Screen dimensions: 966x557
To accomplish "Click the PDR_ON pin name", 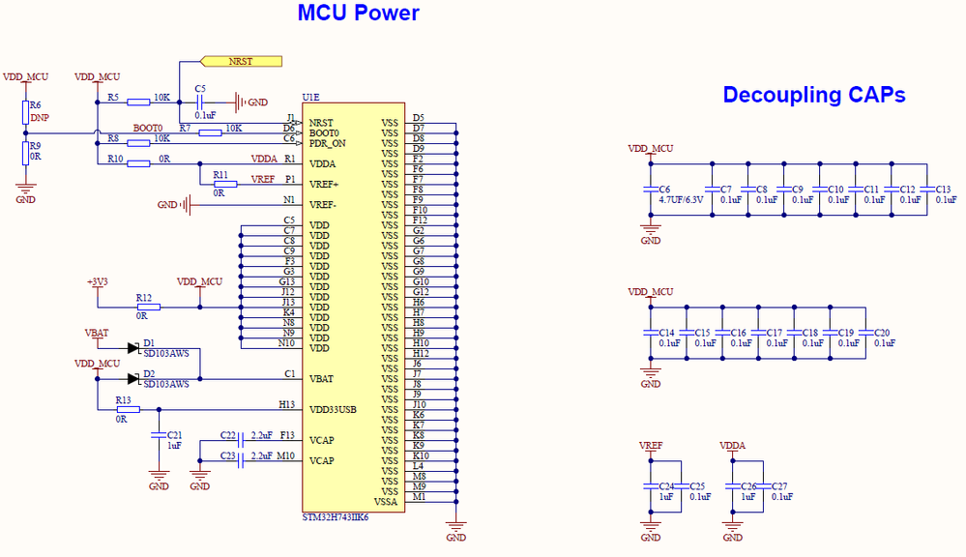I will coord(327,143).
